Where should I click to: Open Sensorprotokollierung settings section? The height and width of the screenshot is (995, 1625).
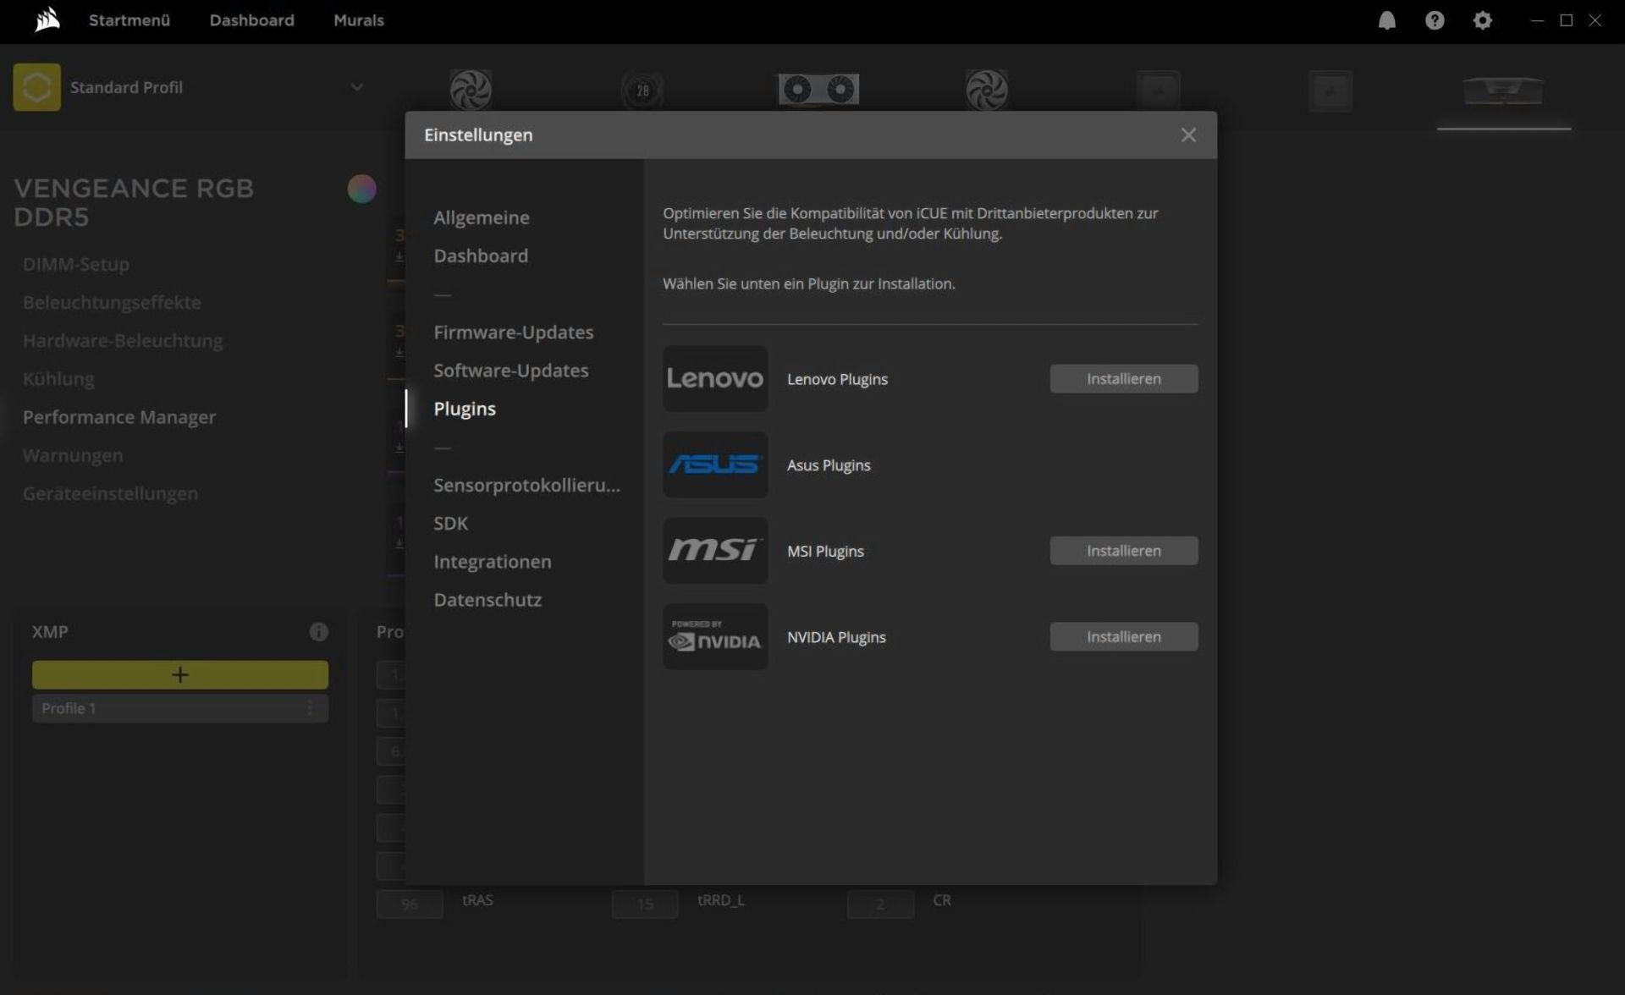(526, 485)
